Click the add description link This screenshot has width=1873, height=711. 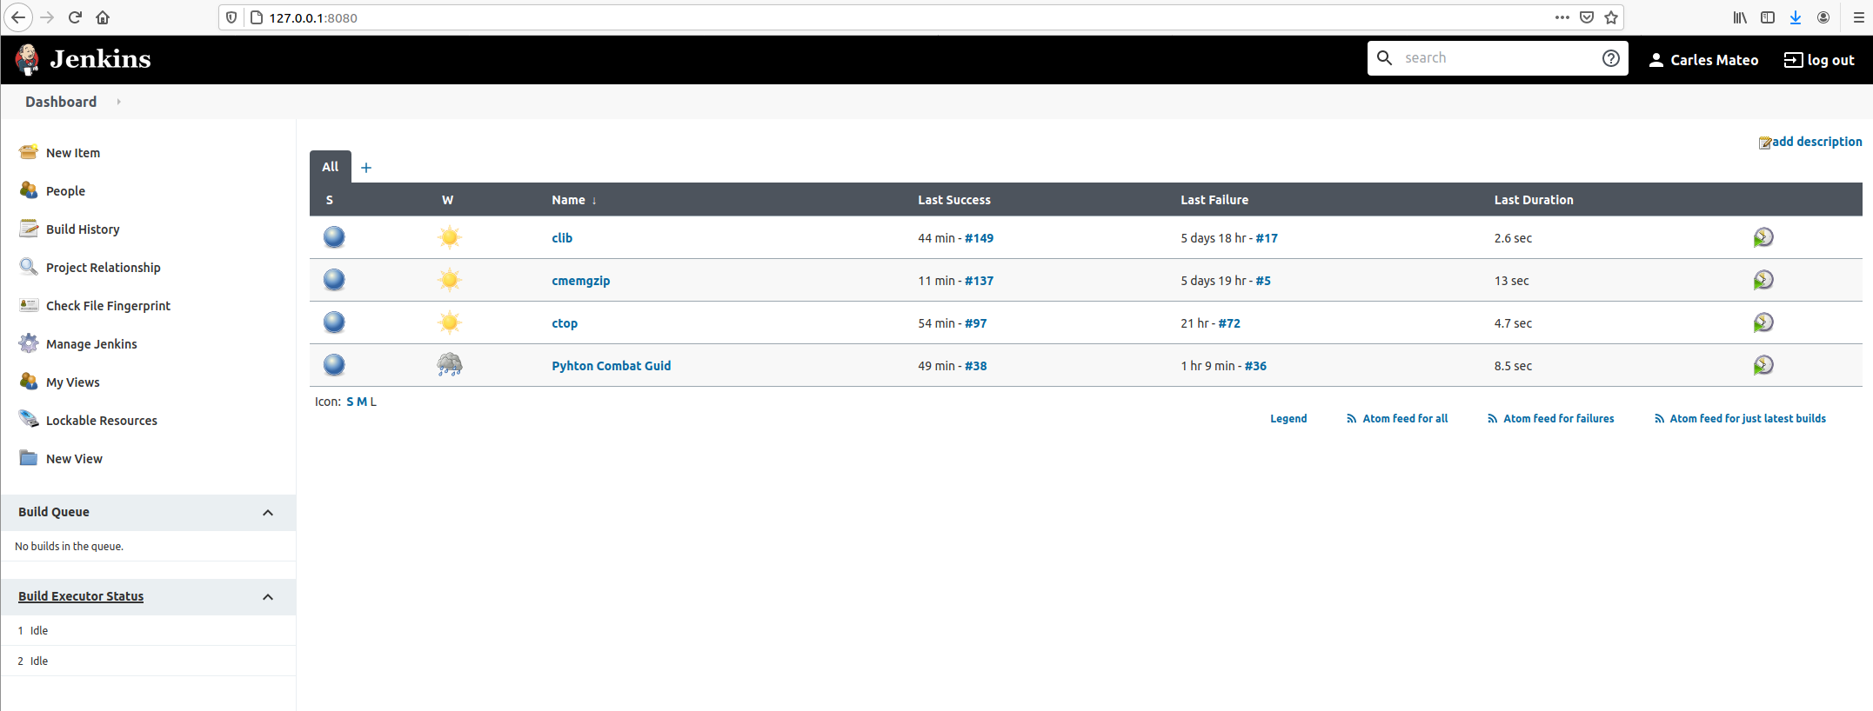tap(1816, 142)
